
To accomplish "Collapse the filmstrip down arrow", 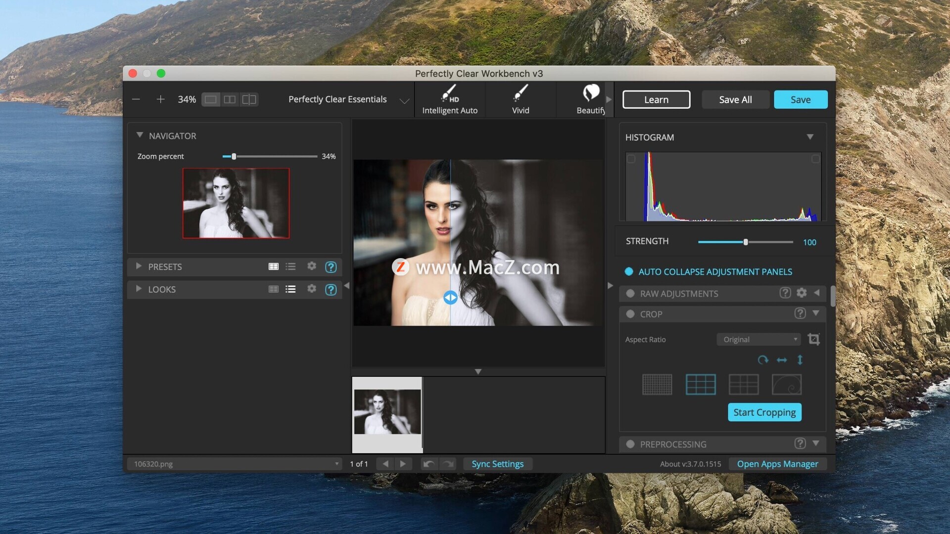I will pyautogui.click(x=478, y=371).
